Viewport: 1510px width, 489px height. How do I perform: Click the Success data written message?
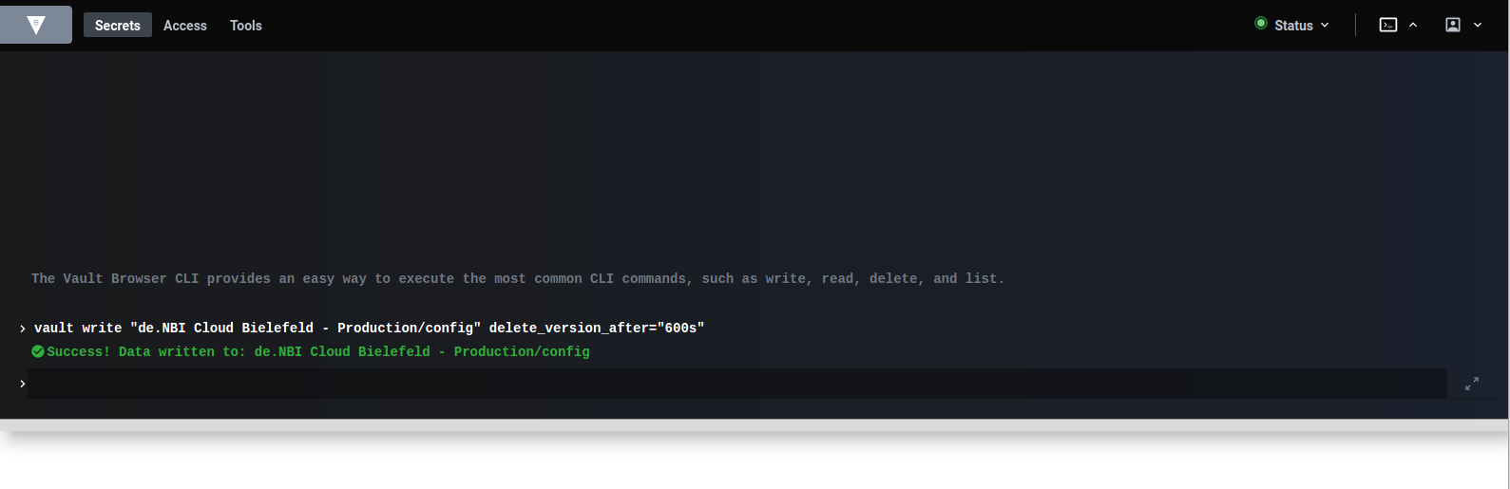point(318,351)
